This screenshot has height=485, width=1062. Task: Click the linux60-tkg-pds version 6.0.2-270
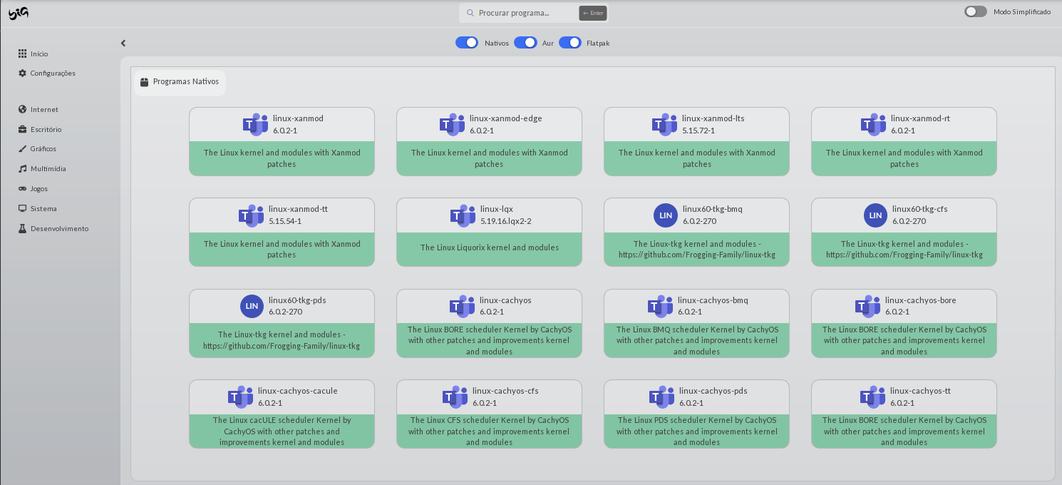click(x=287, y=312)
